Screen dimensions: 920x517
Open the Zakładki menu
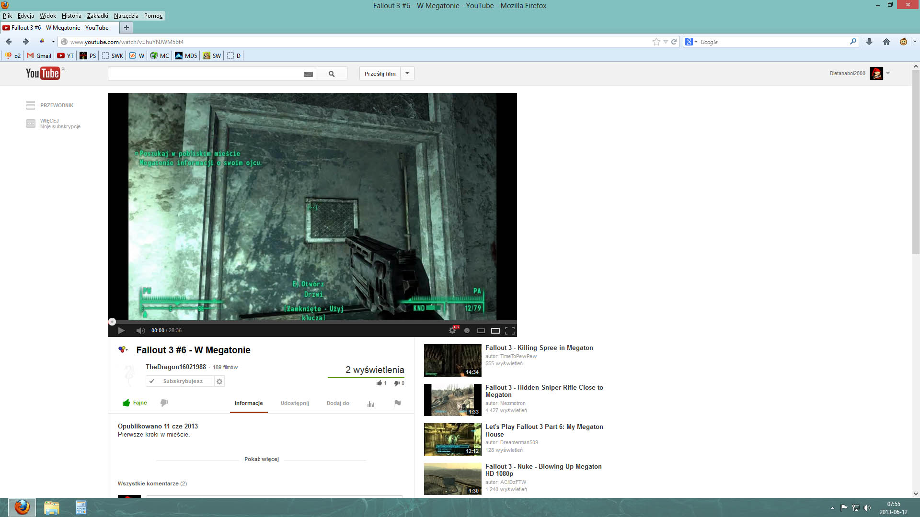98,16
